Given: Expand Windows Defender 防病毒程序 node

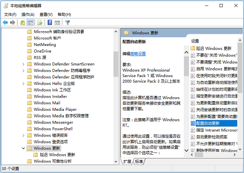Looking at the screenshot, I should (23, 71).
